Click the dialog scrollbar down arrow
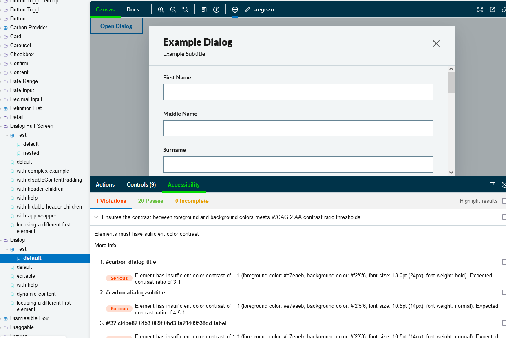This screenshot has width=506, height=338. click(451, 173)
